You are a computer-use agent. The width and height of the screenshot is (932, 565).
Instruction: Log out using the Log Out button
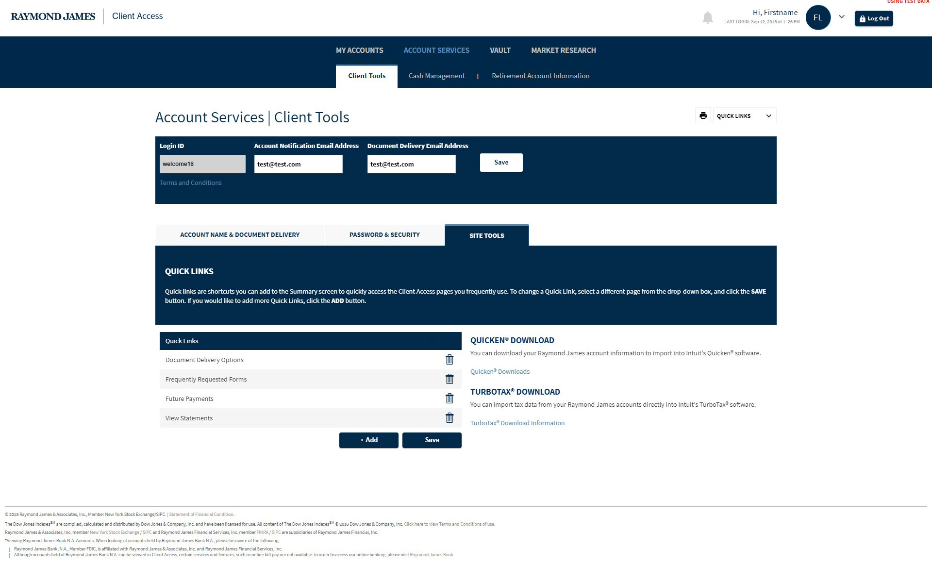(874, 18)
